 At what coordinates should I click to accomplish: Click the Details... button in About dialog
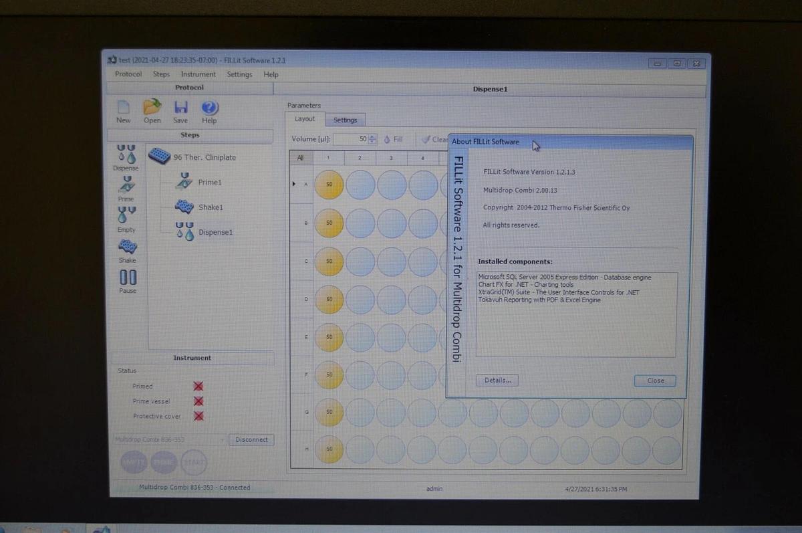pos(497,380)
